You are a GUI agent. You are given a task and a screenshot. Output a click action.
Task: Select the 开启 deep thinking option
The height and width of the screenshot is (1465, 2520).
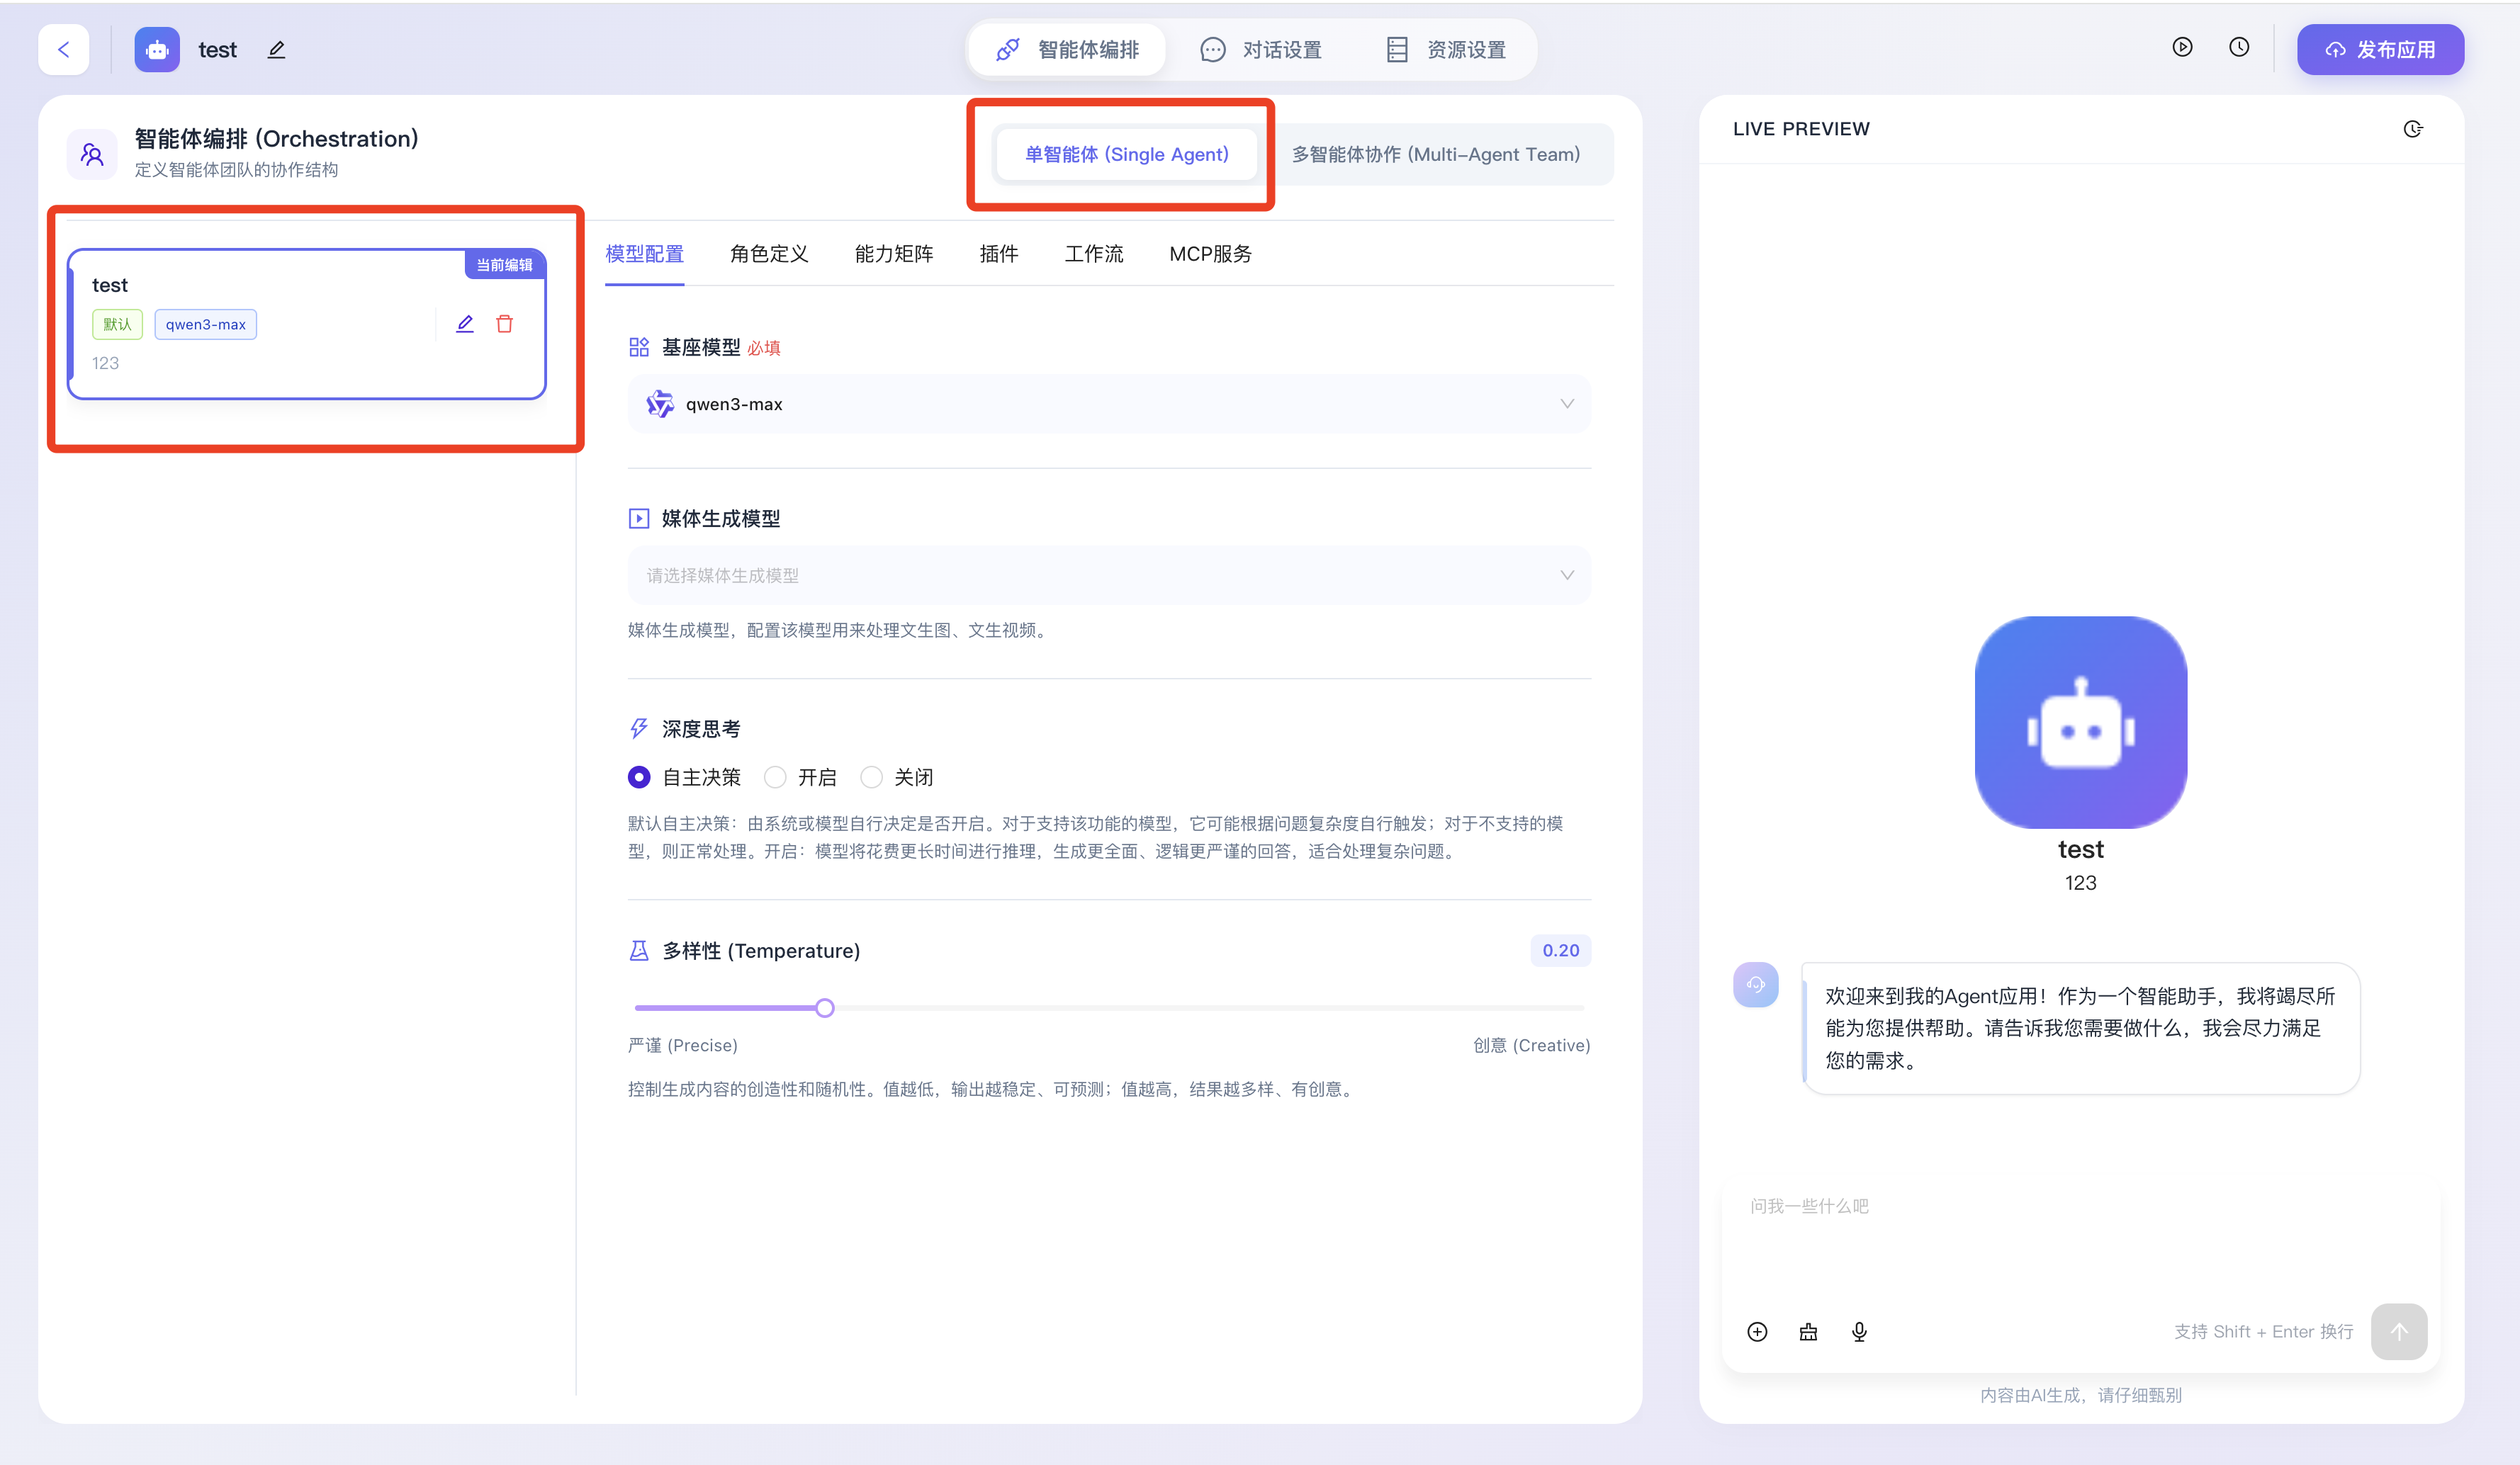775,777
